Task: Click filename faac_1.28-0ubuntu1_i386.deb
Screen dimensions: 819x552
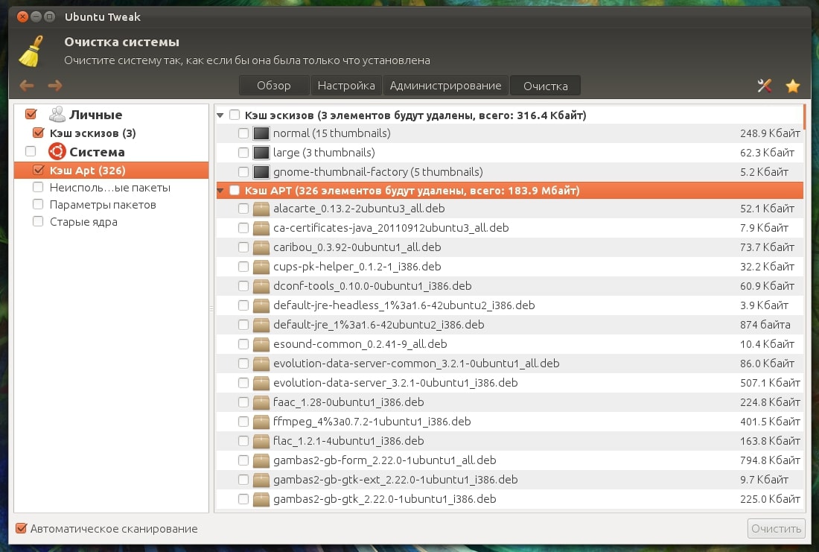Action: pos(348,402)
